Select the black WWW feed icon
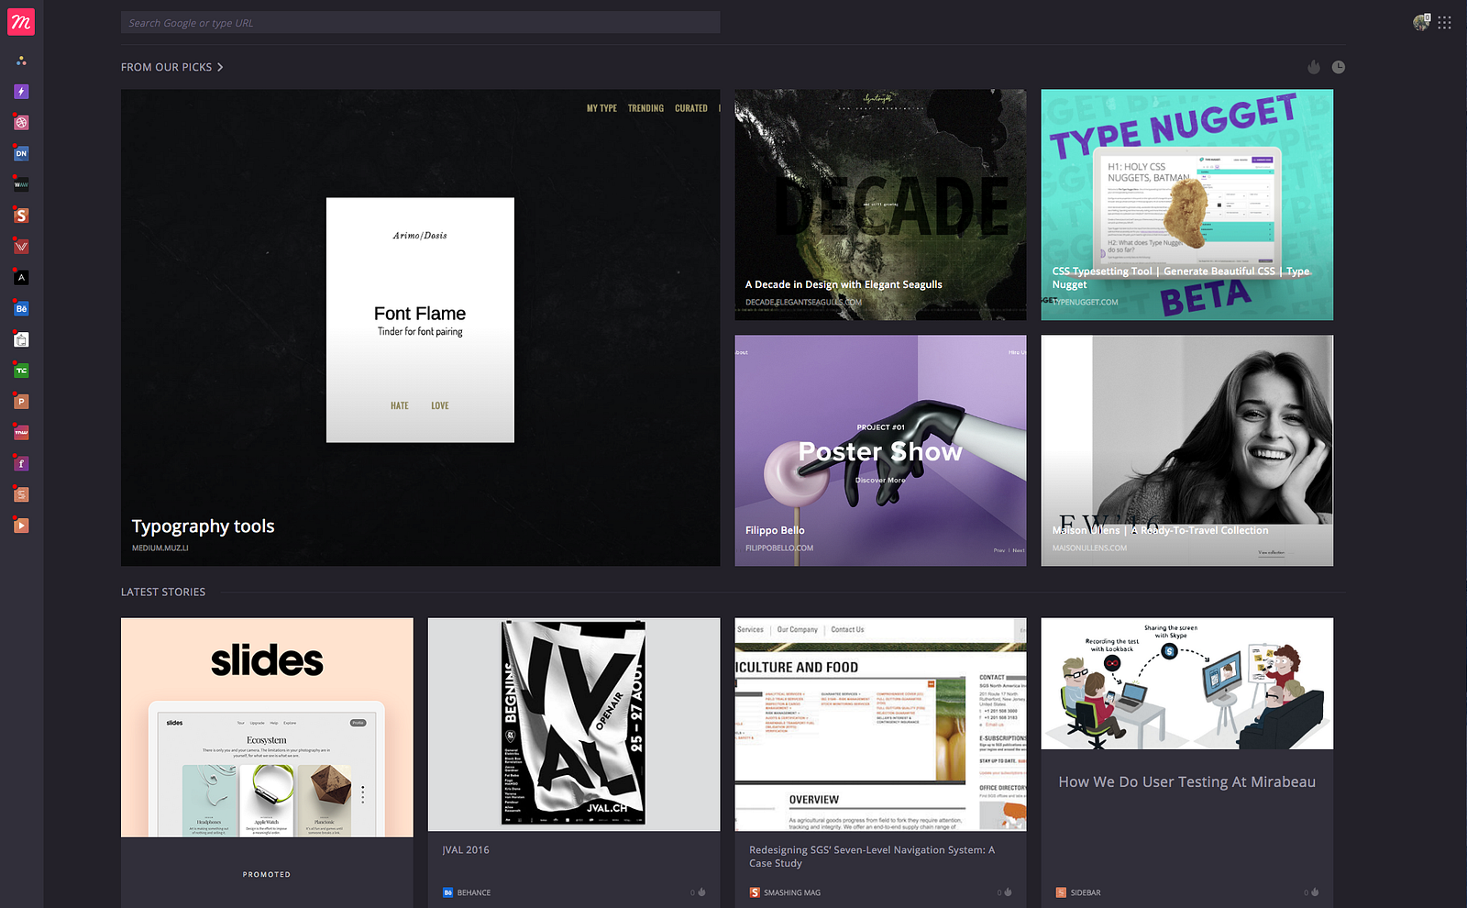The width and height of the screenshot is (1467, 908). (x=21, y=184)
